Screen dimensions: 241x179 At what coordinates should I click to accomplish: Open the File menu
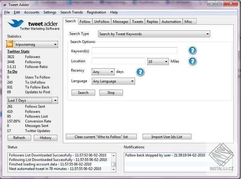[7, 12]
